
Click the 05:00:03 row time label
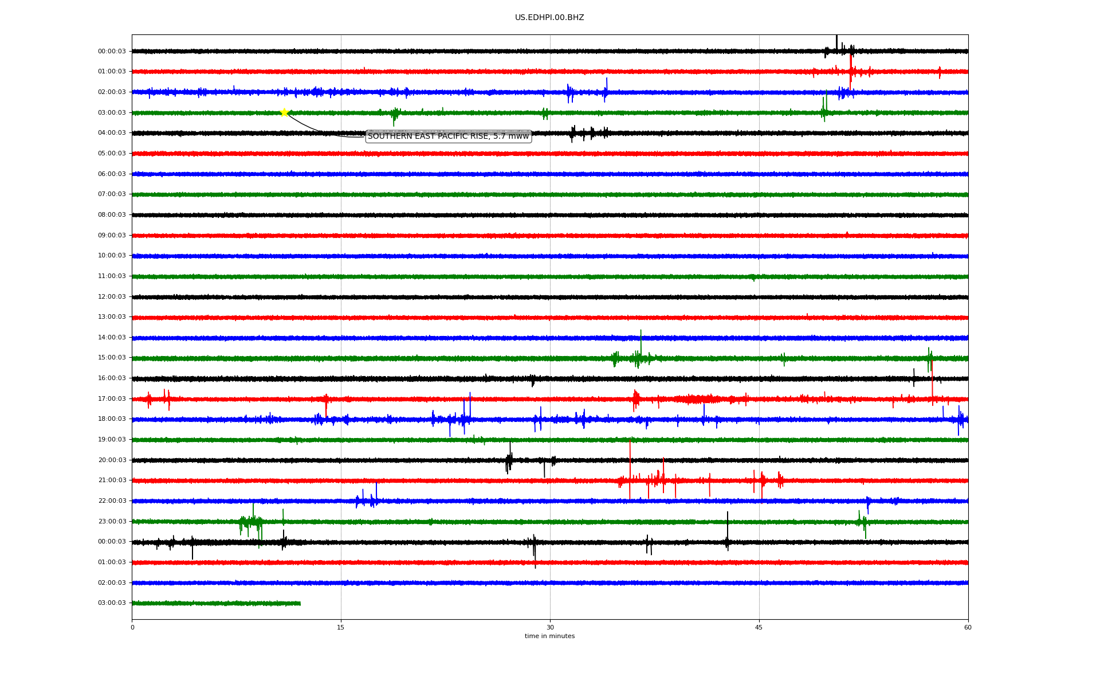click(x=112, y=154)
